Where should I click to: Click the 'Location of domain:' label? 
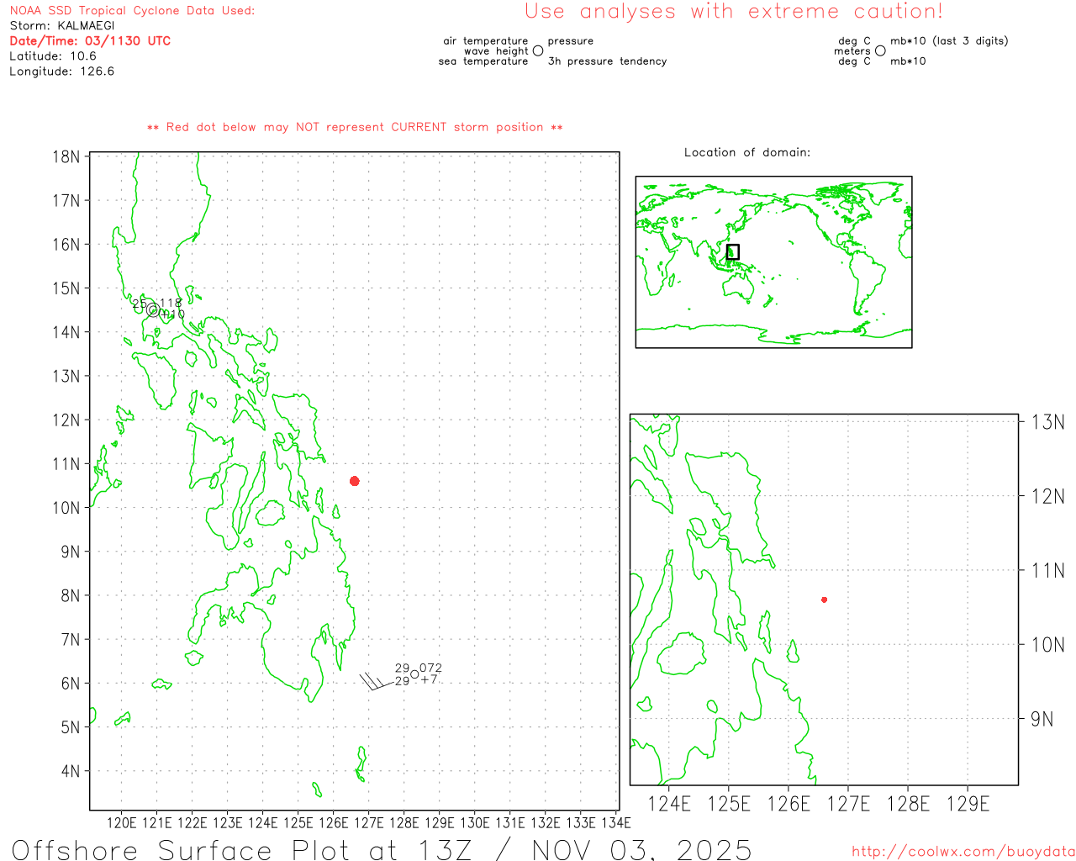[746, 153]
